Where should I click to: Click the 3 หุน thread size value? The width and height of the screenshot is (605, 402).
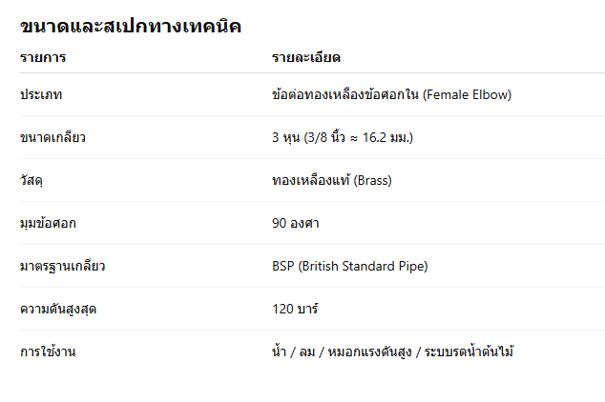pos(287,138)
